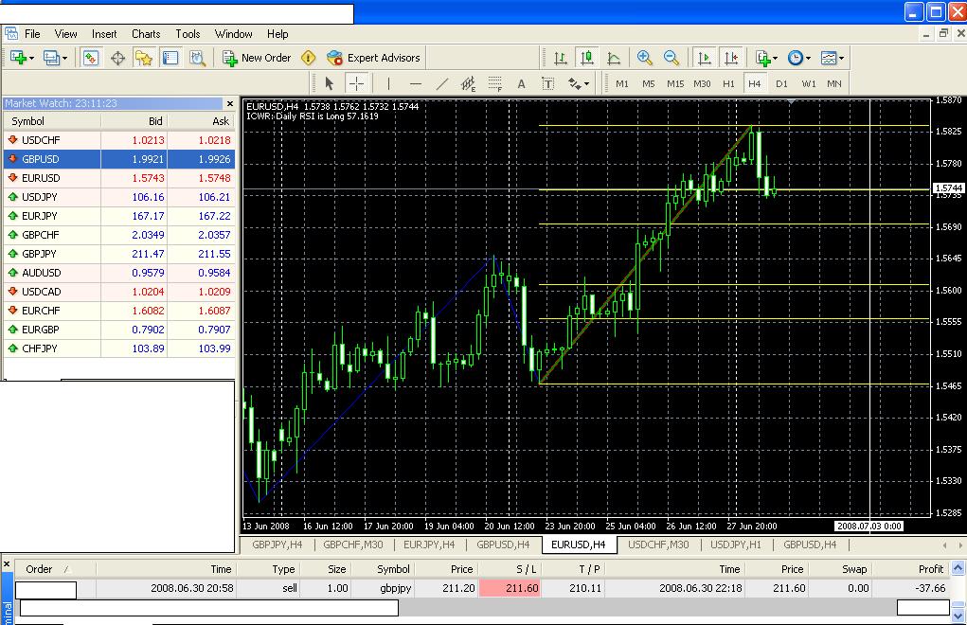
Task: Switch chart to bar chart style
Action: [x=560, y=58]
